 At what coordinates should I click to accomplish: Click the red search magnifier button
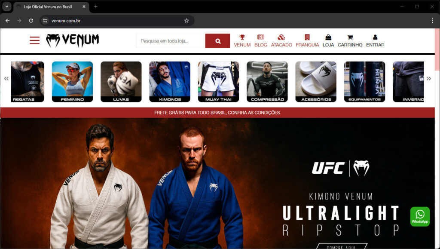pos(218,41)
